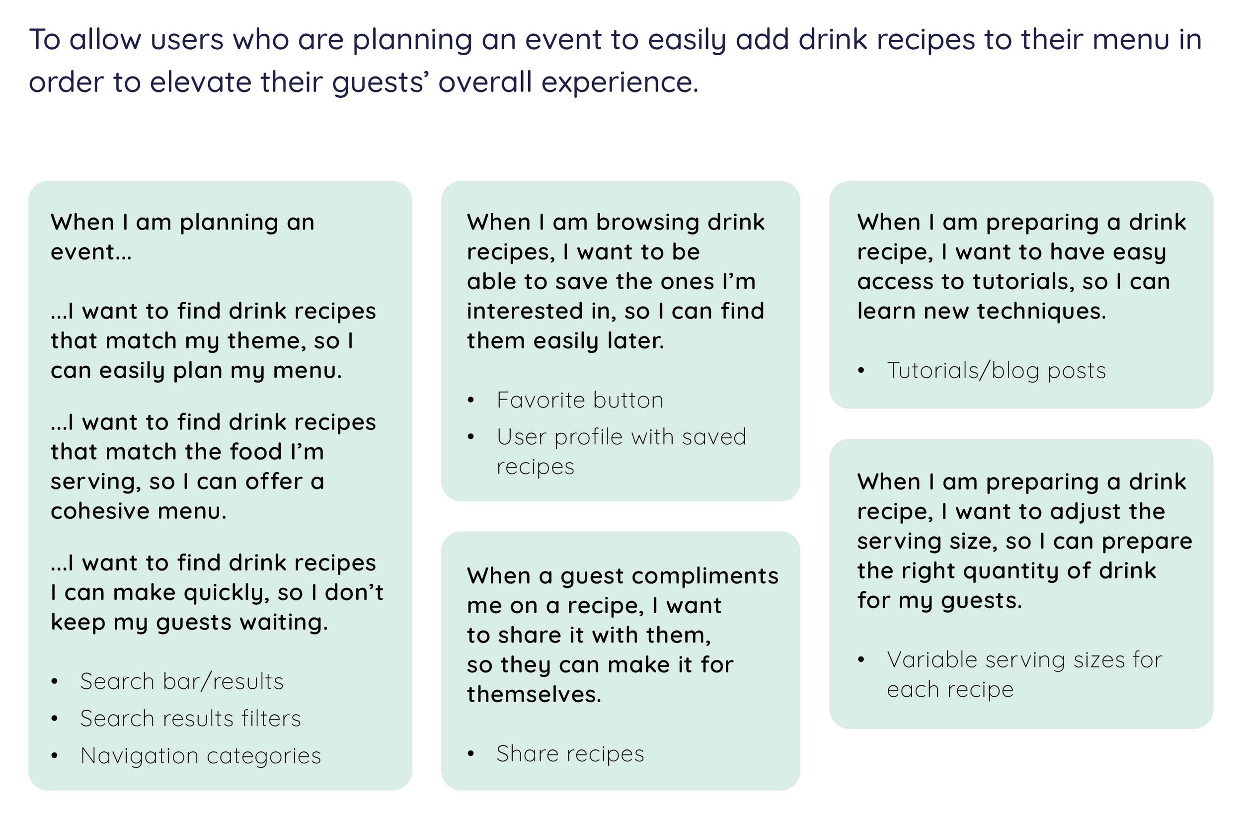Click the bullet dot beside 'Favorite button'
Image resolution: width=1242 pixels, height=818 pixels.
tap(470, 401)
